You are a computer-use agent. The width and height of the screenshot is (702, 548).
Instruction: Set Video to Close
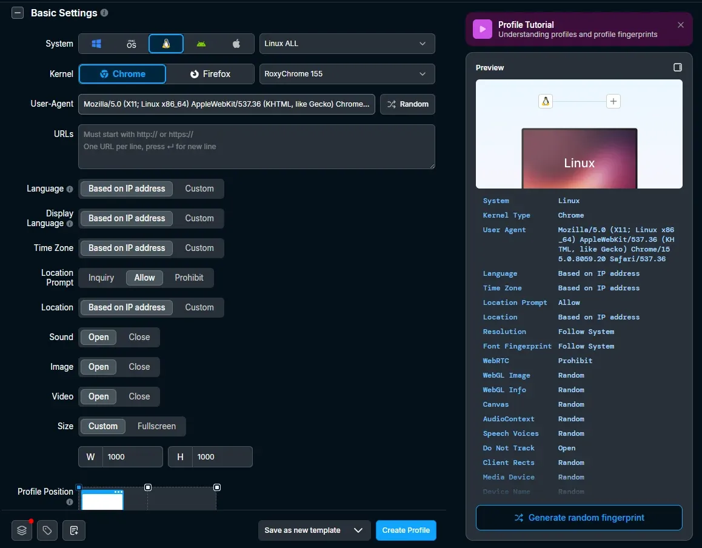tap(139, 396)
